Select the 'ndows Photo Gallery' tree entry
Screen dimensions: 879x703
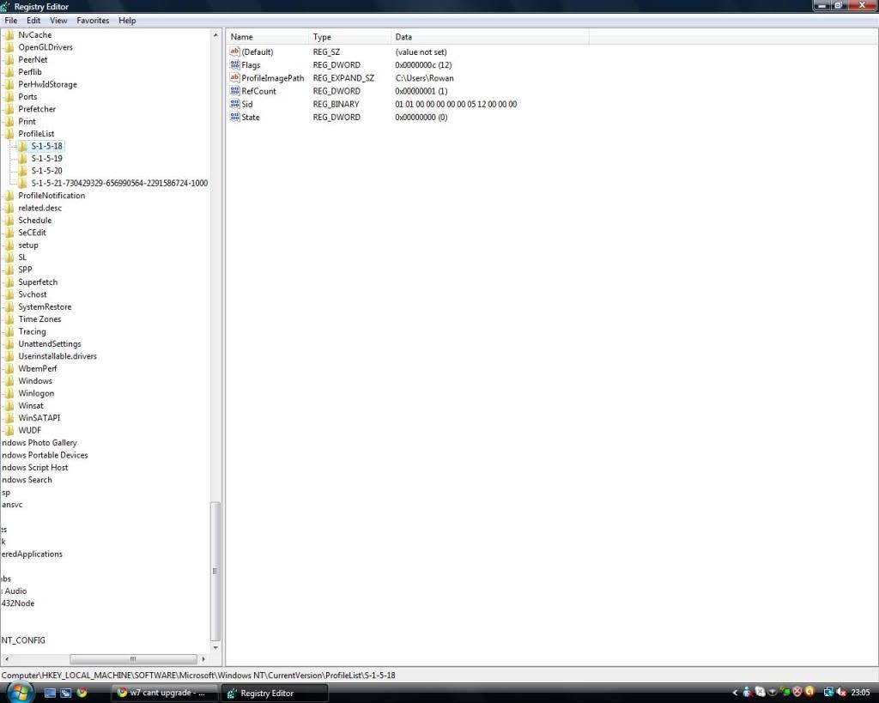(x=39, y=443)
